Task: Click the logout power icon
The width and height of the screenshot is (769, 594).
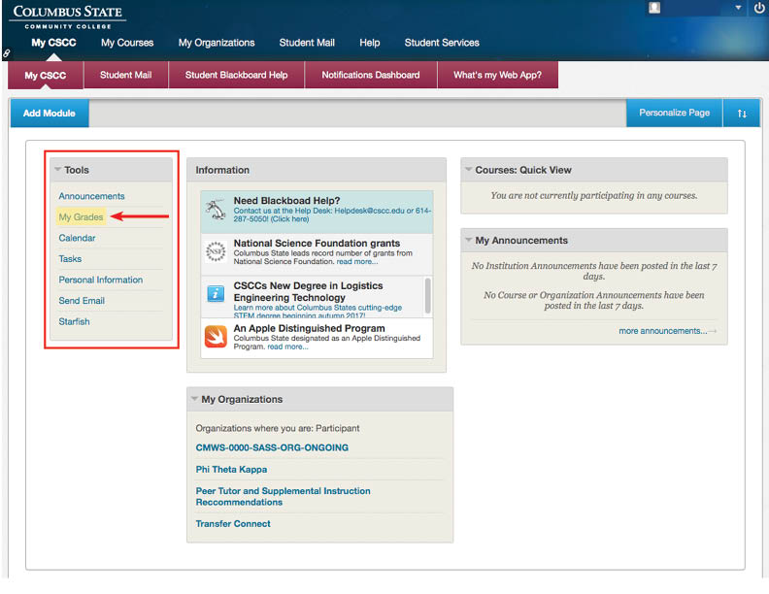Action: click(759, 8)
